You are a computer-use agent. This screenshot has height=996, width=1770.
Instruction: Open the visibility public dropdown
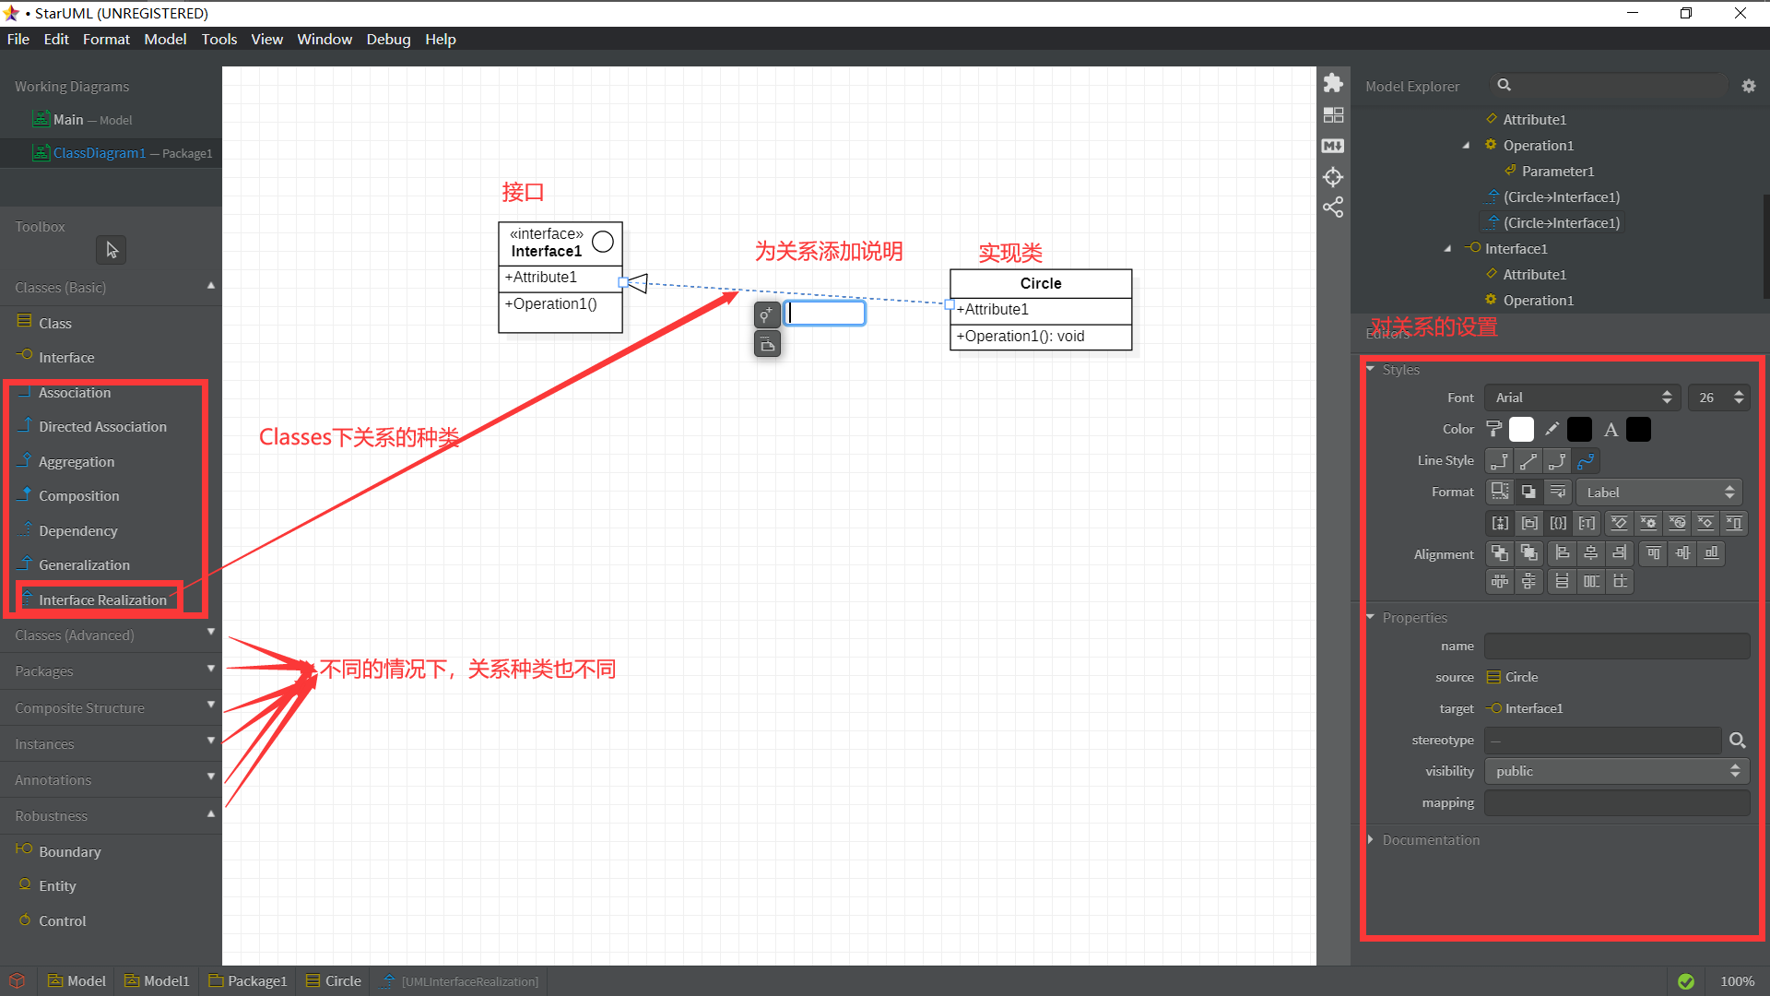point(1617,771)
